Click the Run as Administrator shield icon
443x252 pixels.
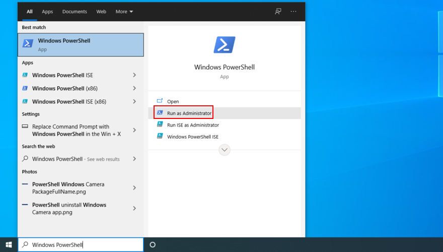tap(160, 112)
